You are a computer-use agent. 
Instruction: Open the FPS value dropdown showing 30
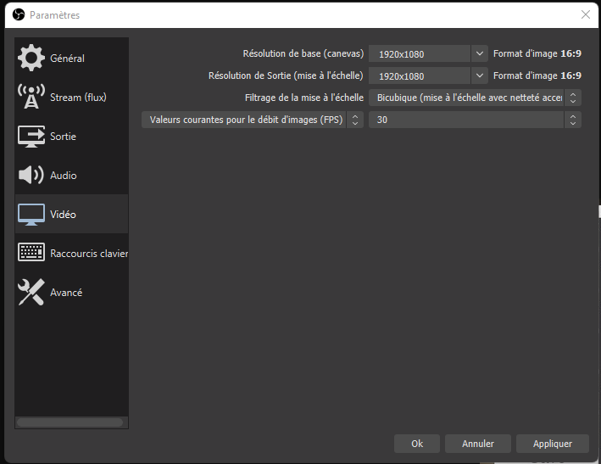coord(475,120)
